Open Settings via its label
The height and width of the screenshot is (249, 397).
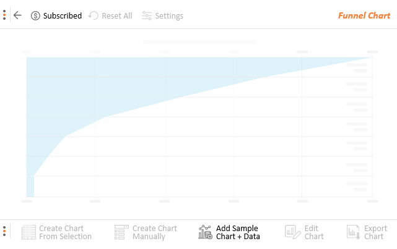pos(169,16)
